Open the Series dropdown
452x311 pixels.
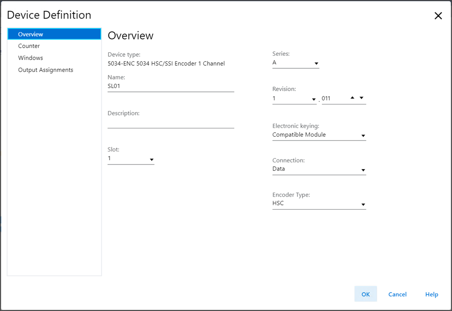coord(295,63)
